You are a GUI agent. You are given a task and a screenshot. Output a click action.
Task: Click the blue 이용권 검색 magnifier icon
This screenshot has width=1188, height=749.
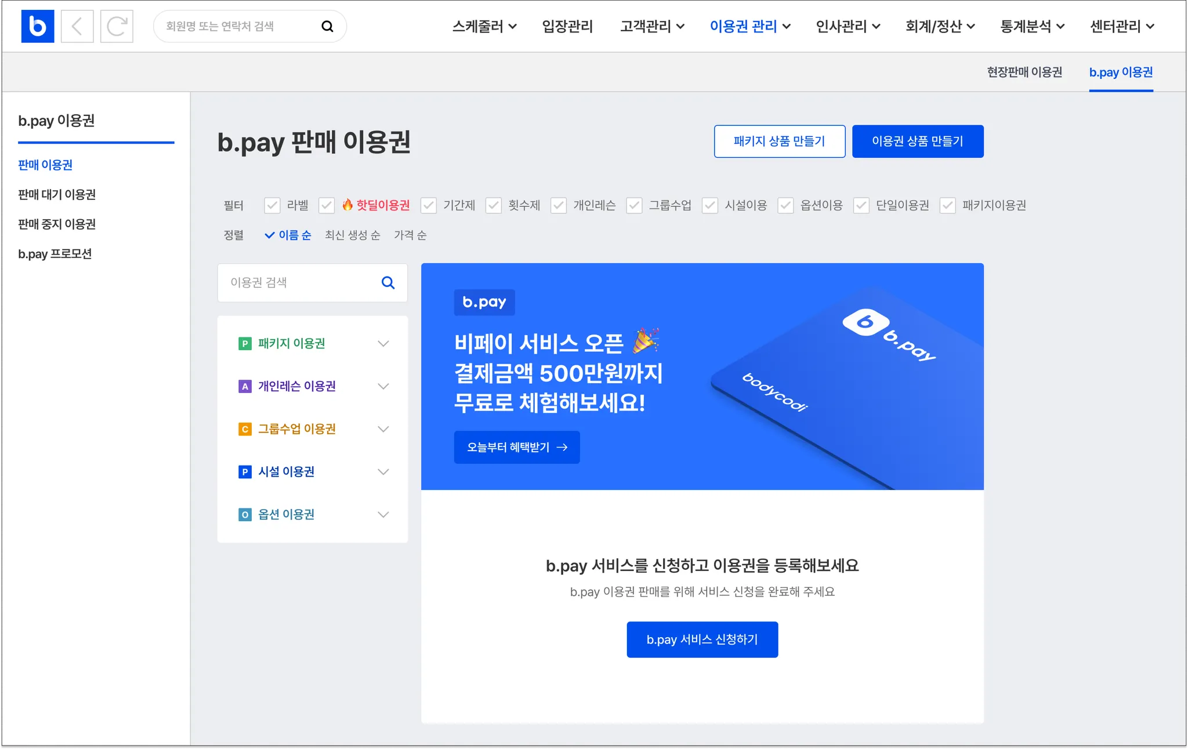(x=388, y=282)
